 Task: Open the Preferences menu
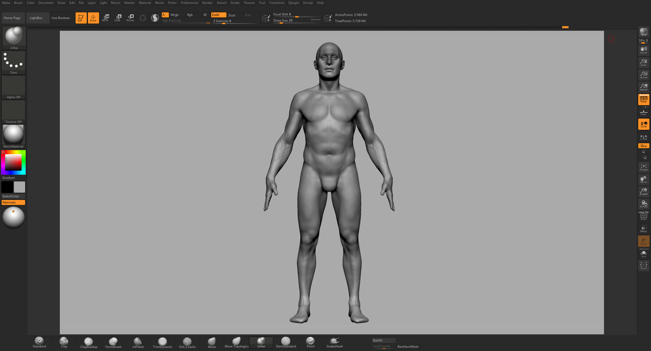click(189, 3)
